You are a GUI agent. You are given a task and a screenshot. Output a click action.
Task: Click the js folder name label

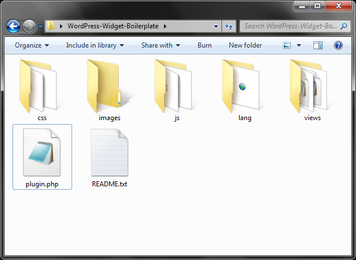177,118
